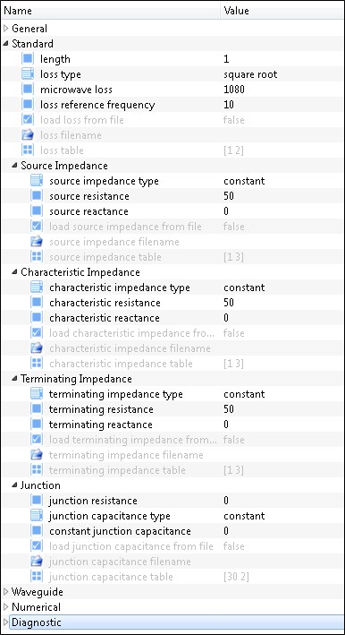This screenshot has width=345, height=635.
Task: Toggle load source impedance from file checkbox
Action: pos(37,227)
